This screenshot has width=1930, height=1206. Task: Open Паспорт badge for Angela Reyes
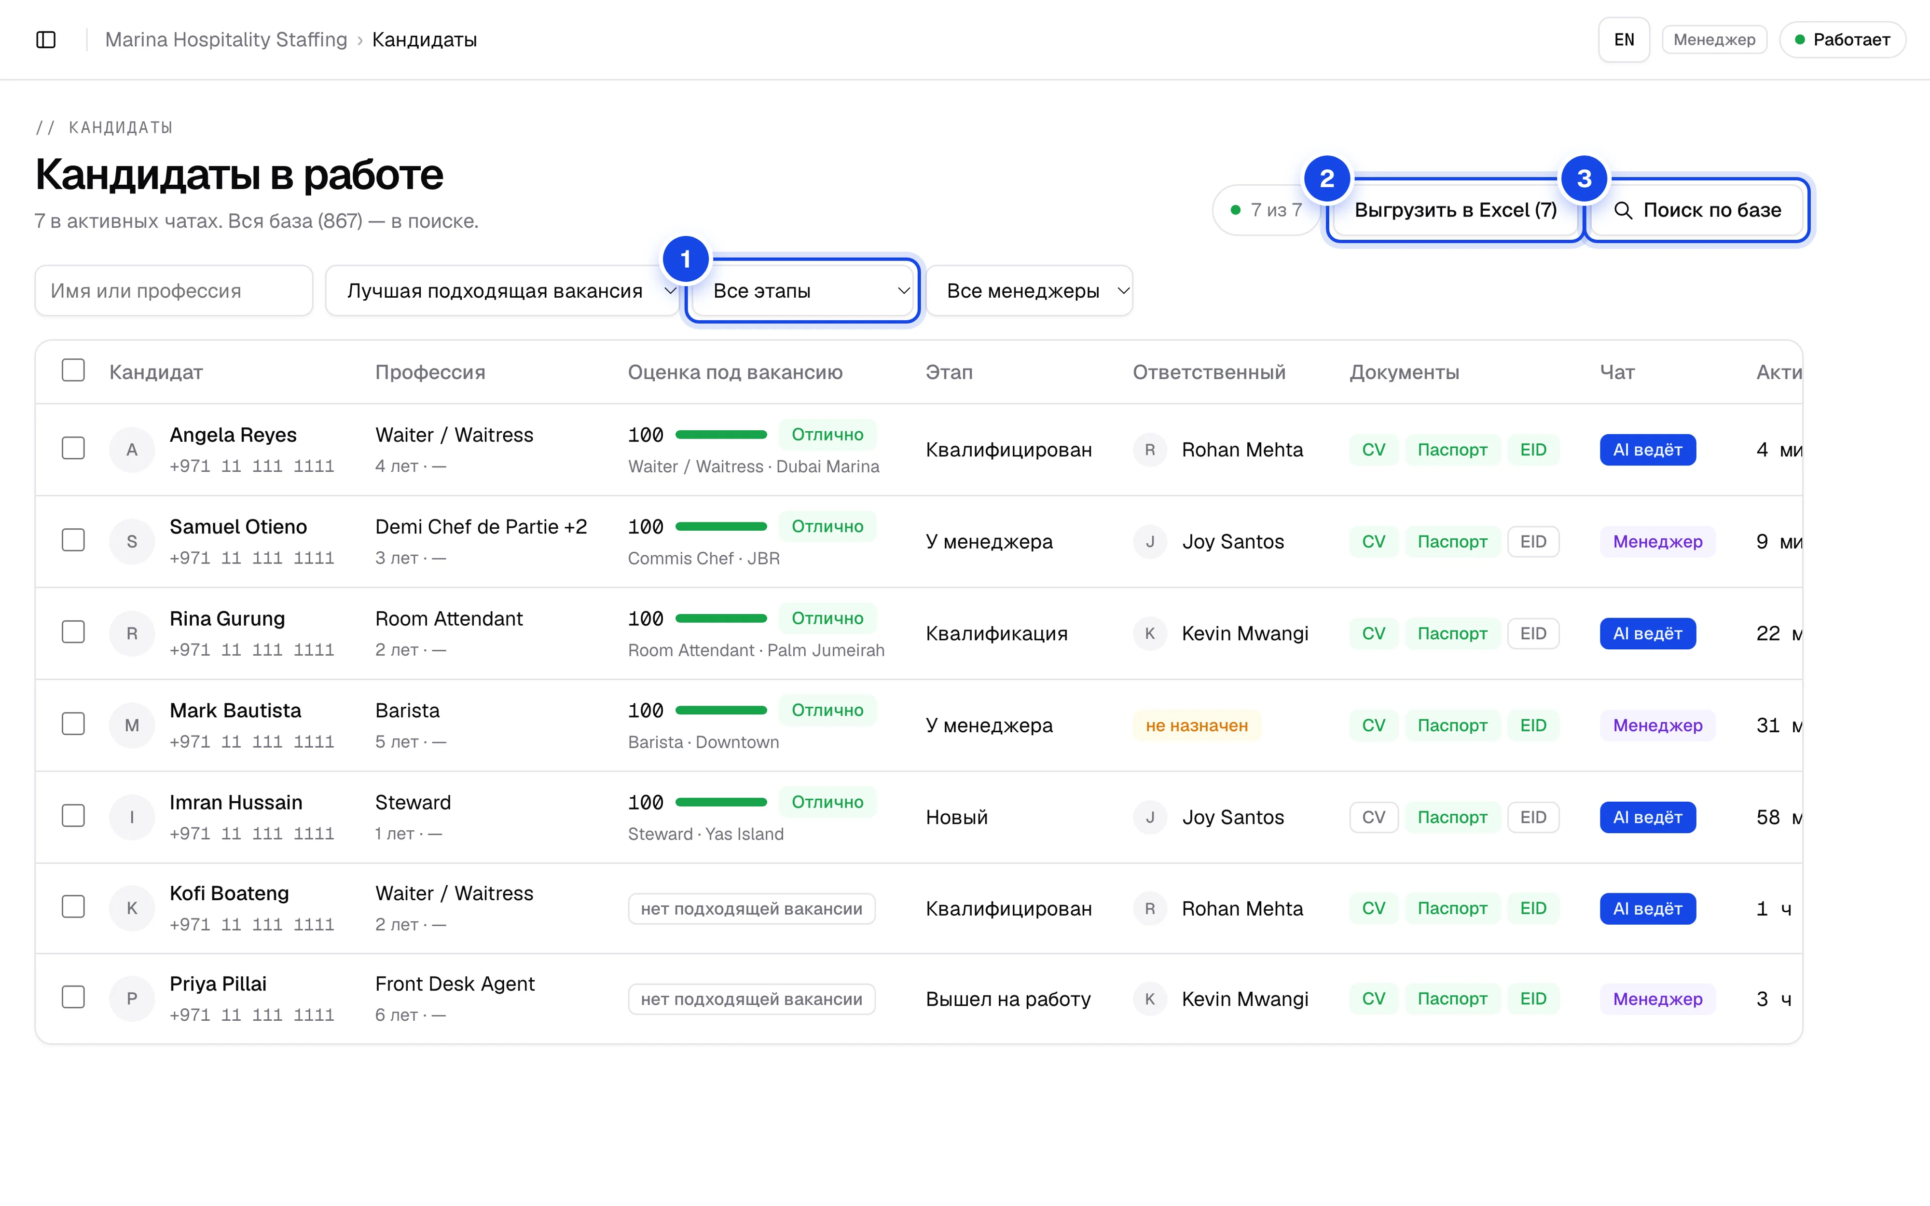tap(1452, 450)
